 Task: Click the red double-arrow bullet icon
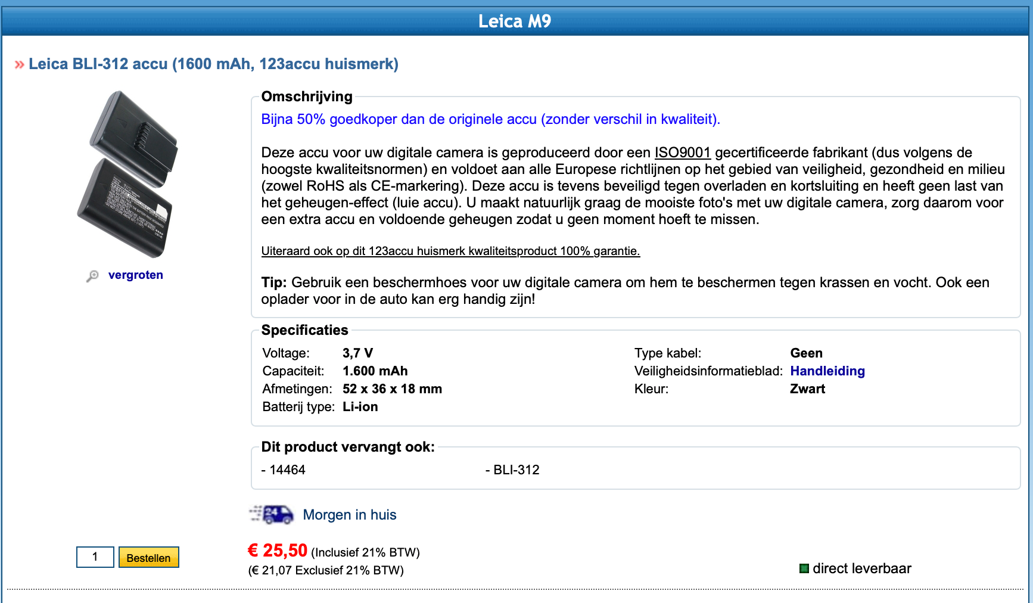pos(20,64)
